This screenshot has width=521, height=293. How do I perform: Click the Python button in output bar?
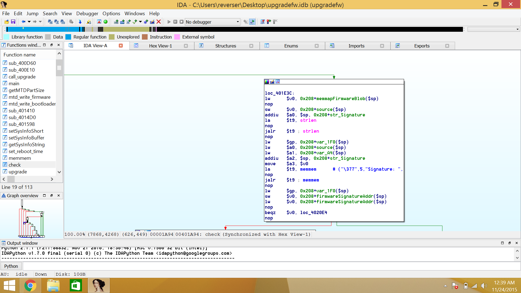11,266
